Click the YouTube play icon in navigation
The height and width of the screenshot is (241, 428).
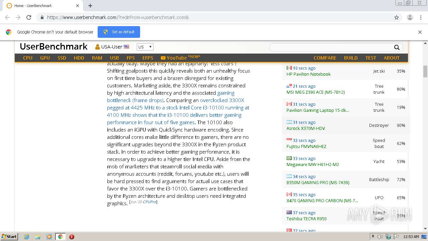163,58
